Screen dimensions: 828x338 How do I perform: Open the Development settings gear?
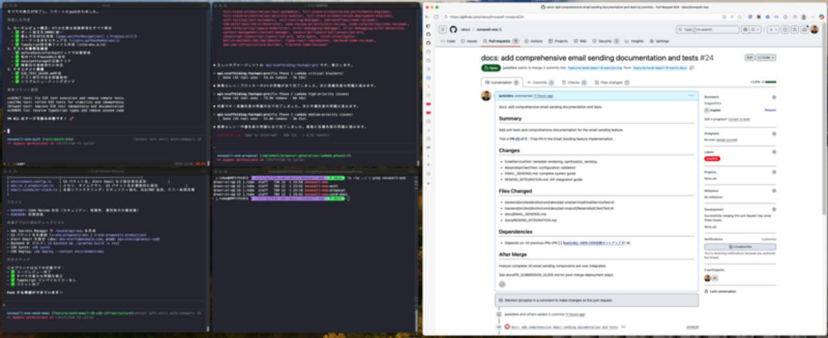tap(774, 209)
